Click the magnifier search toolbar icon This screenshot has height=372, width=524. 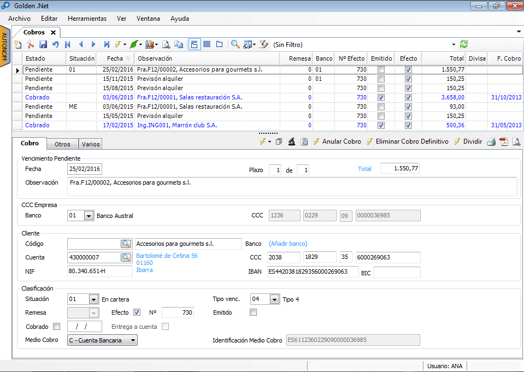pos(235,45)
